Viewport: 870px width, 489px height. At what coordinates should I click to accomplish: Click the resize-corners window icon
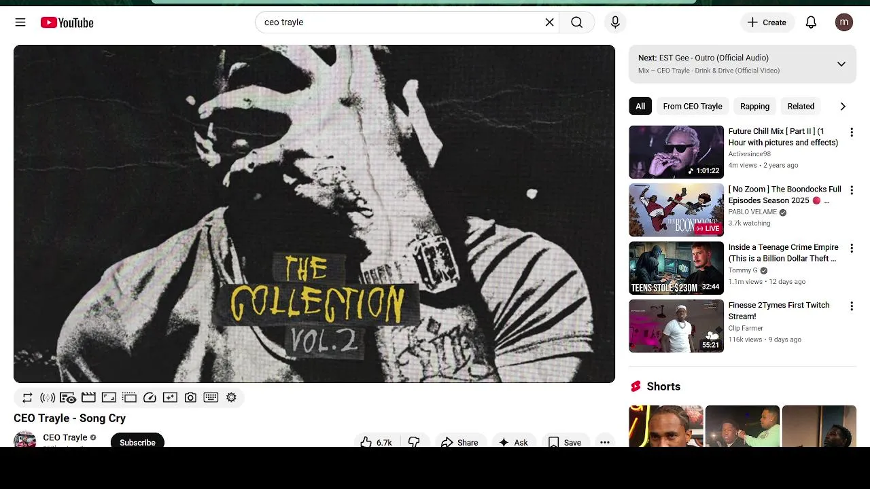coord(109,398)
